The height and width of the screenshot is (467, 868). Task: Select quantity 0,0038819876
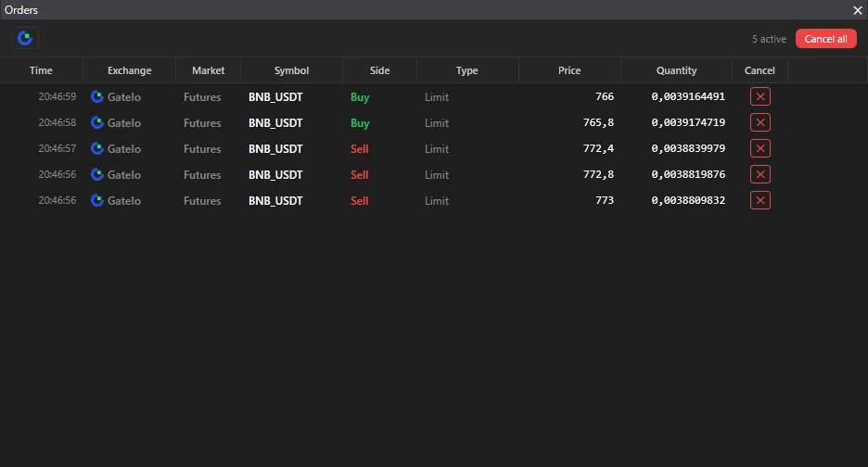tap(688, 174)
